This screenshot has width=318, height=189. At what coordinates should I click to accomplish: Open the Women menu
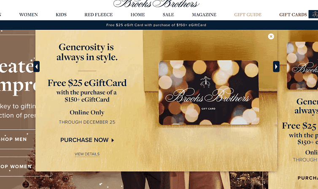point(29,15)
